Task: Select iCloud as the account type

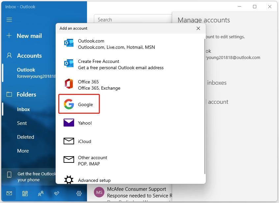Action: click(x=84, y=141)
